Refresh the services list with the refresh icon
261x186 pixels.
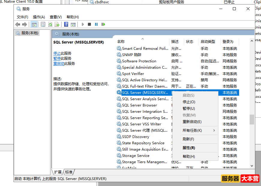(50, 24)
